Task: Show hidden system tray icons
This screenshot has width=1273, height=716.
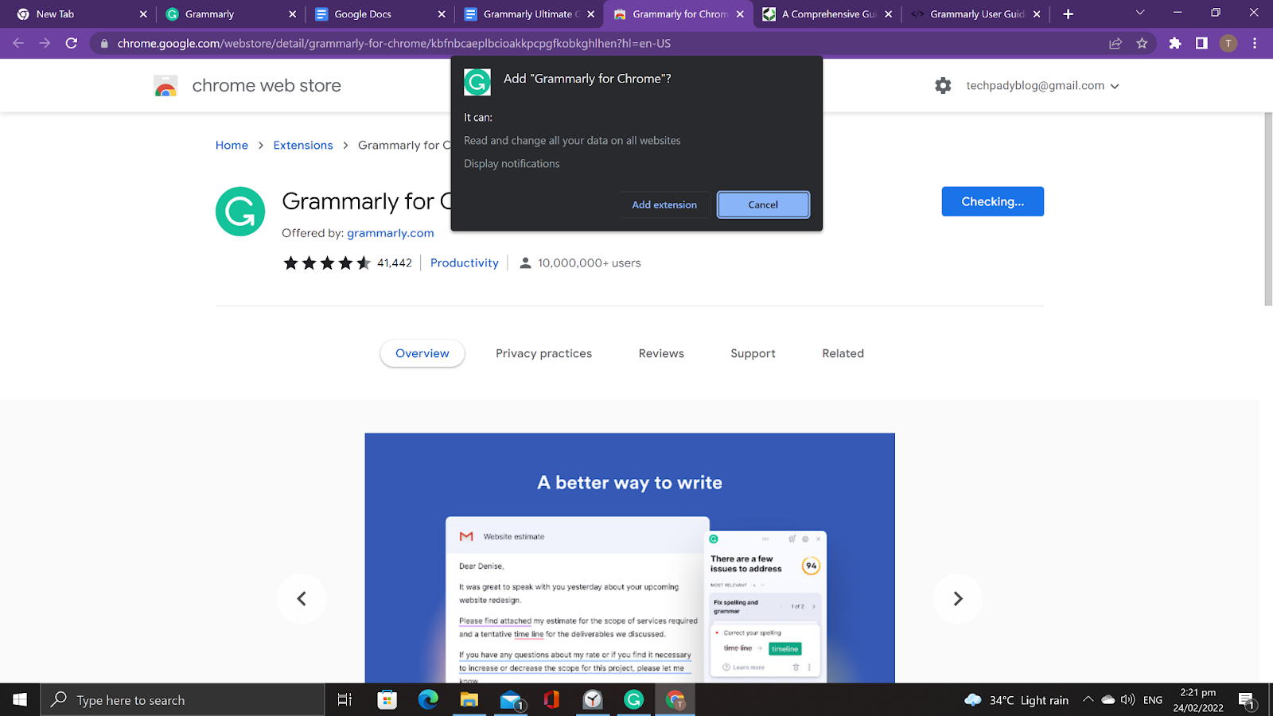Action: pos(1088,700)
